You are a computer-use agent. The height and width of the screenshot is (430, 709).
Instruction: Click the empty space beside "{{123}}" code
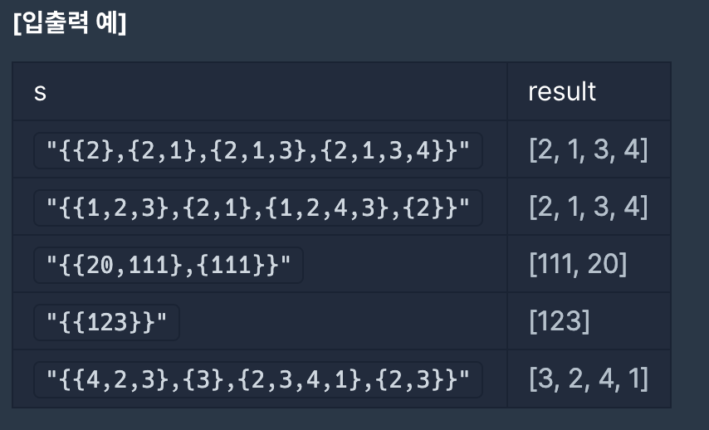click(x=344, y=322)
